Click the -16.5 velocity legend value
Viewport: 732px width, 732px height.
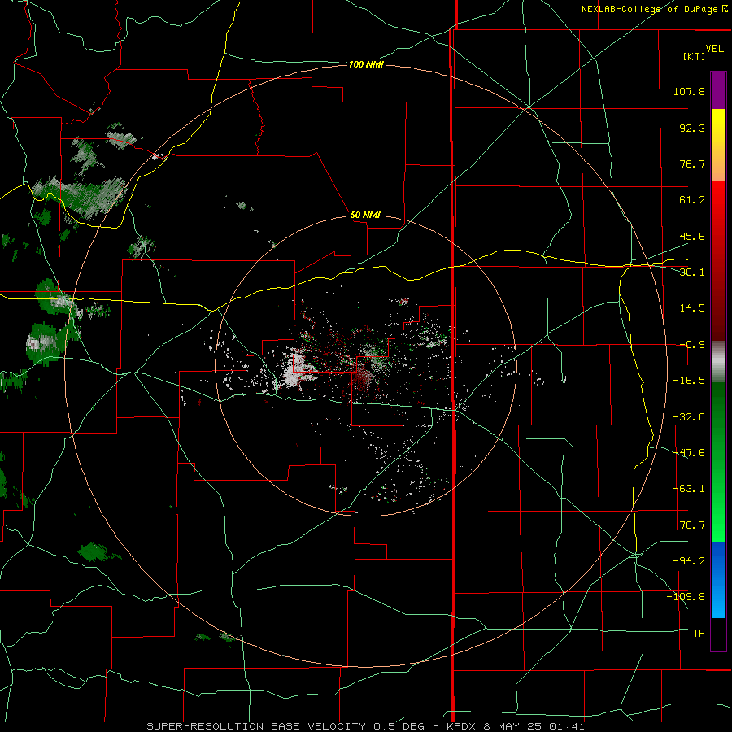[689, 381]
